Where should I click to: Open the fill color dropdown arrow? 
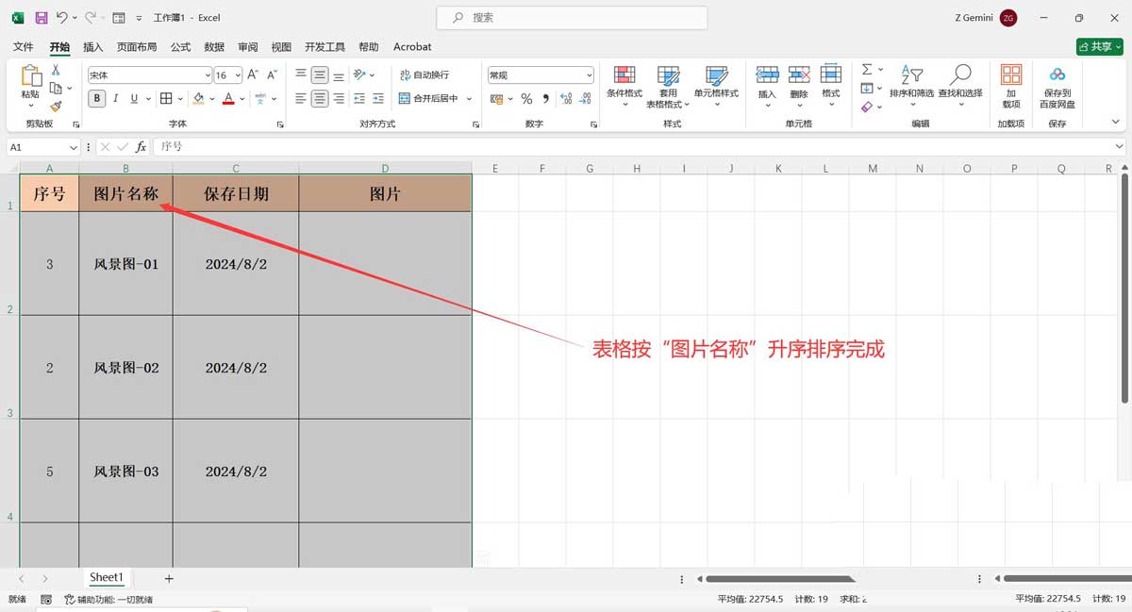pyautogui.click(x=211, y=98)
